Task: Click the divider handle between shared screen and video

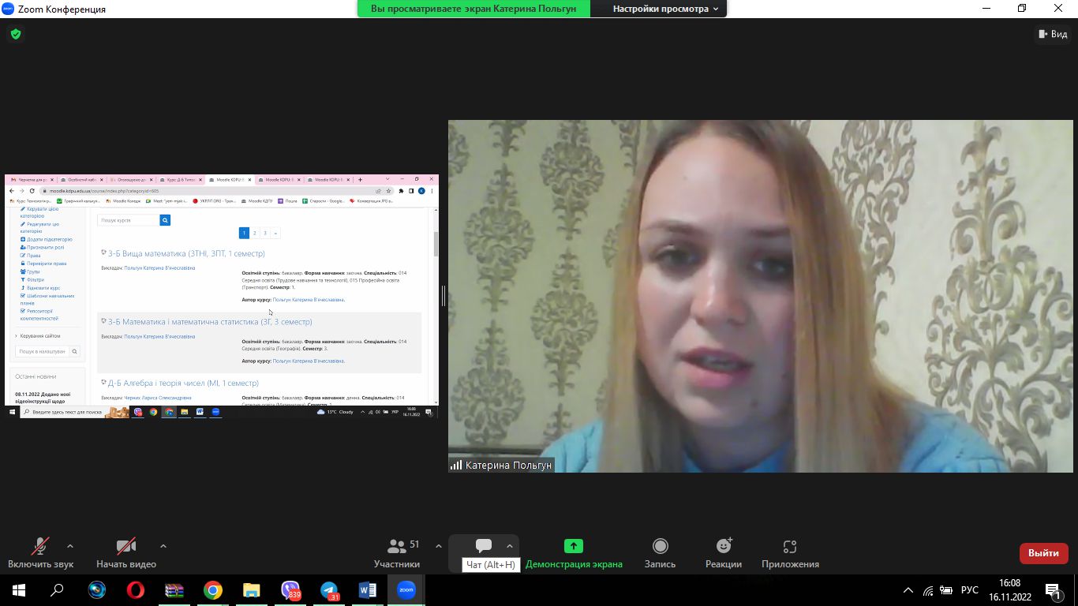Action: click(x=444, y=296)
